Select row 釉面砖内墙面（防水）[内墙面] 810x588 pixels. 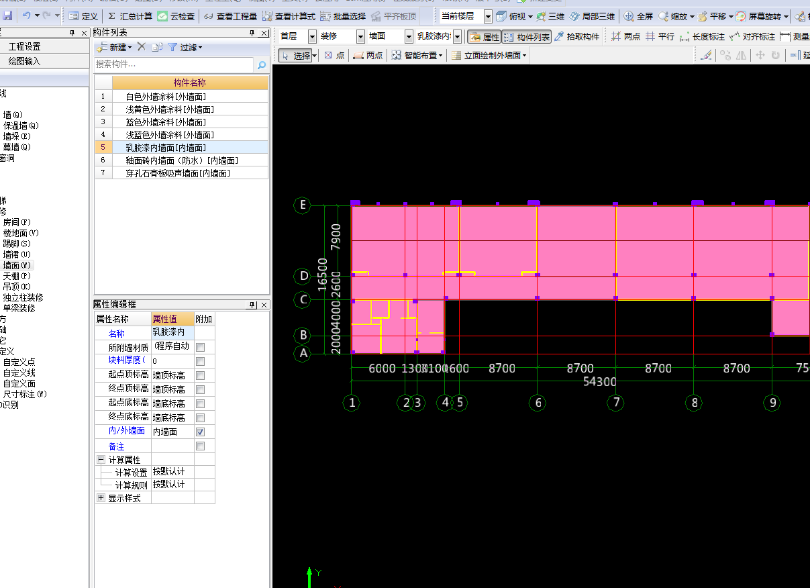(181, 160)
